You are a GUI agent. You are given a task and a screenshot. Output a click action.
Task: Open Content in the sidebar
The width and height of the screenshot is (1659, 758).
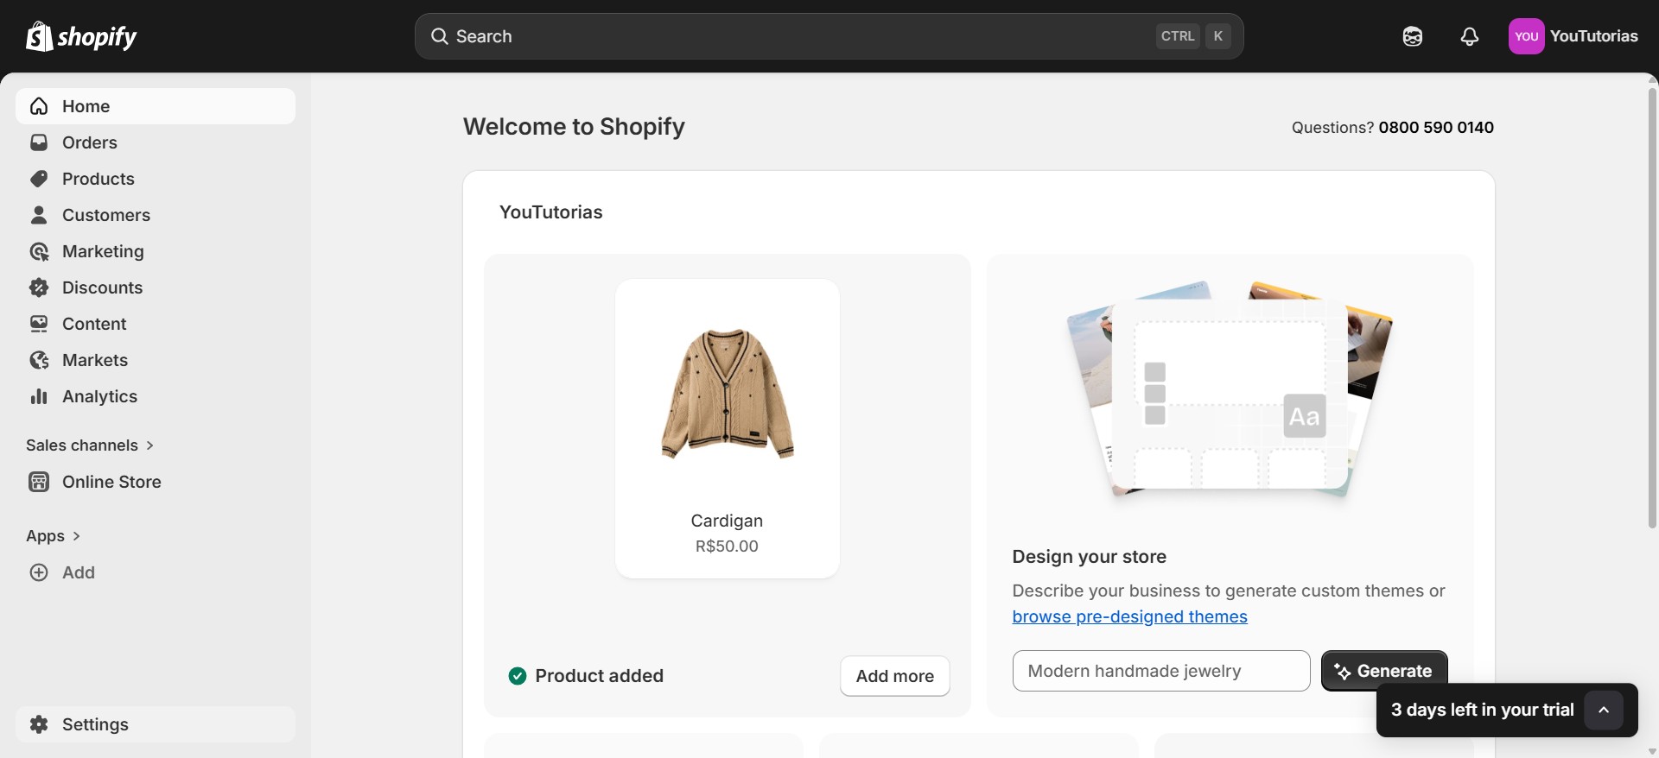pos(156,324)
